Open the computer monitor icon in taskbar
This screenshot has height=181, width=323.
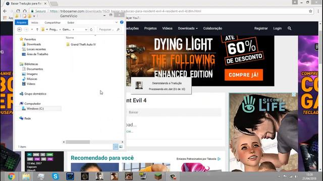coord(143,176)
